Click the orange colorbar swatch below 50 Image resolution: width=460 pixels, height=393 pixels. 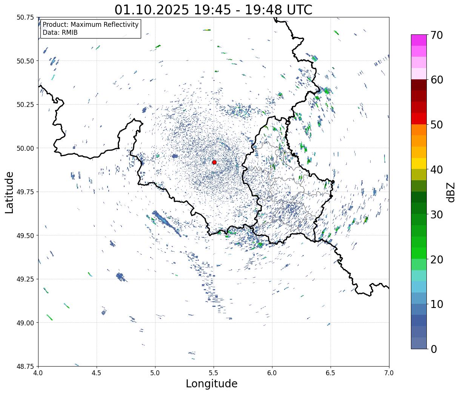[x=419, y=130]
